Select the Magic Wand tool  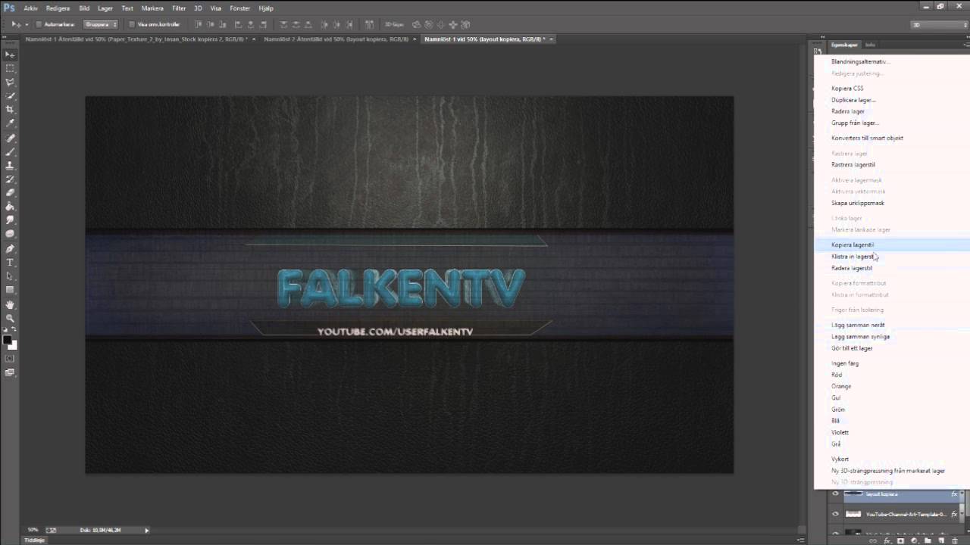coord(10,96)
